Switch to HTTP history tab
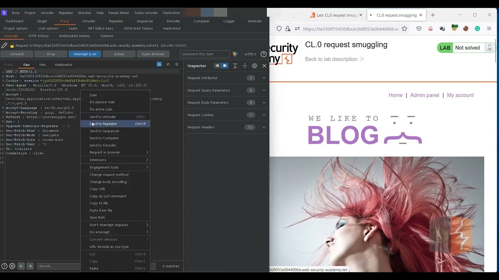The image size is (499, 280). [x=39, y=36]
